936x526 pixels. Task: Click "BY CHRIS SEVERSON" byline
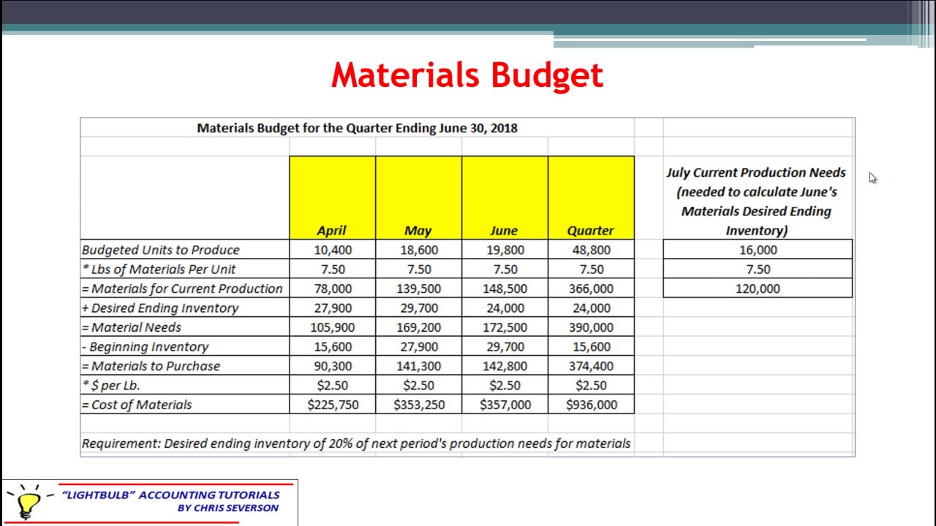tap(227, 508)
